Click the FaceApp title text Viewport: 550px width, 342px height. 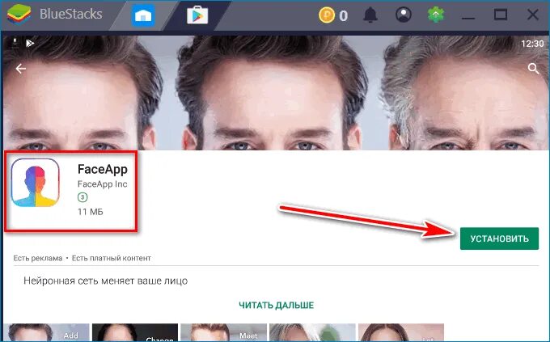pos(103,169)
